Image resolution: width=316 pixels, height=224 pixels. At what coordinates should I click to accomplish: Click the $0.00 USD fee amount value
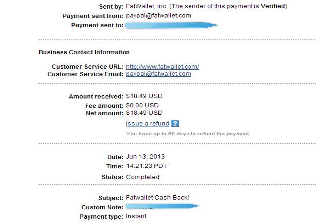[x=142, y=105]
